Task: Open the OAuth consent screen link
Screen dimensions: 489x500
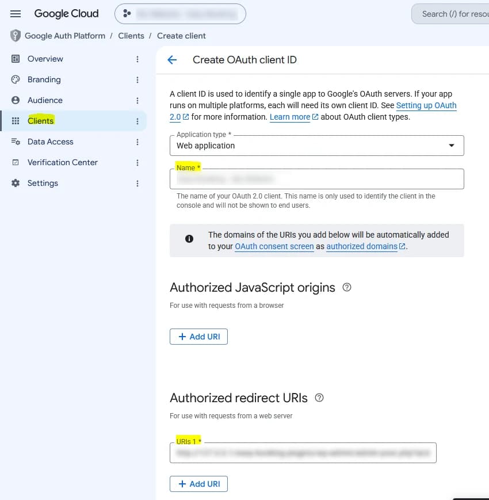Action: pyautogui.click(x=274, y=246)
